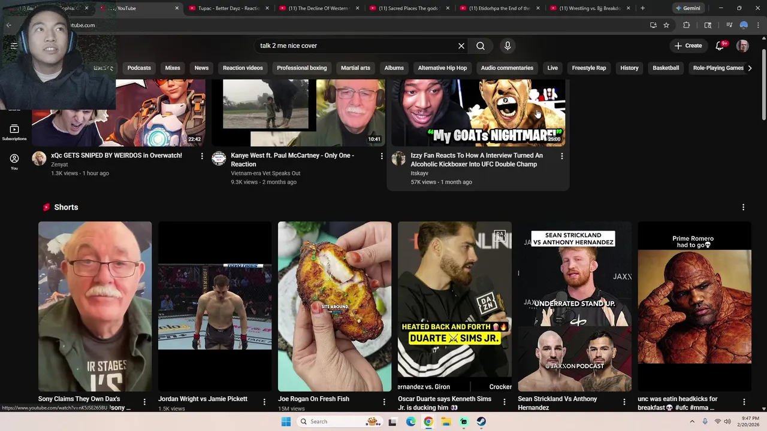Select the Role-Playing Games chip
Image resolution: width=767 pixels, height=431 pixels.
[x=718, y=68]
